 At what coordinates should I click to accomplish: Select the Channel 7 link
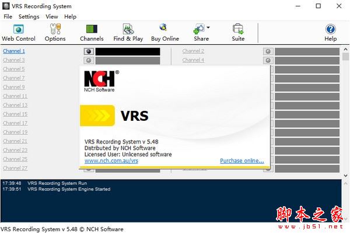click(14, 78)
